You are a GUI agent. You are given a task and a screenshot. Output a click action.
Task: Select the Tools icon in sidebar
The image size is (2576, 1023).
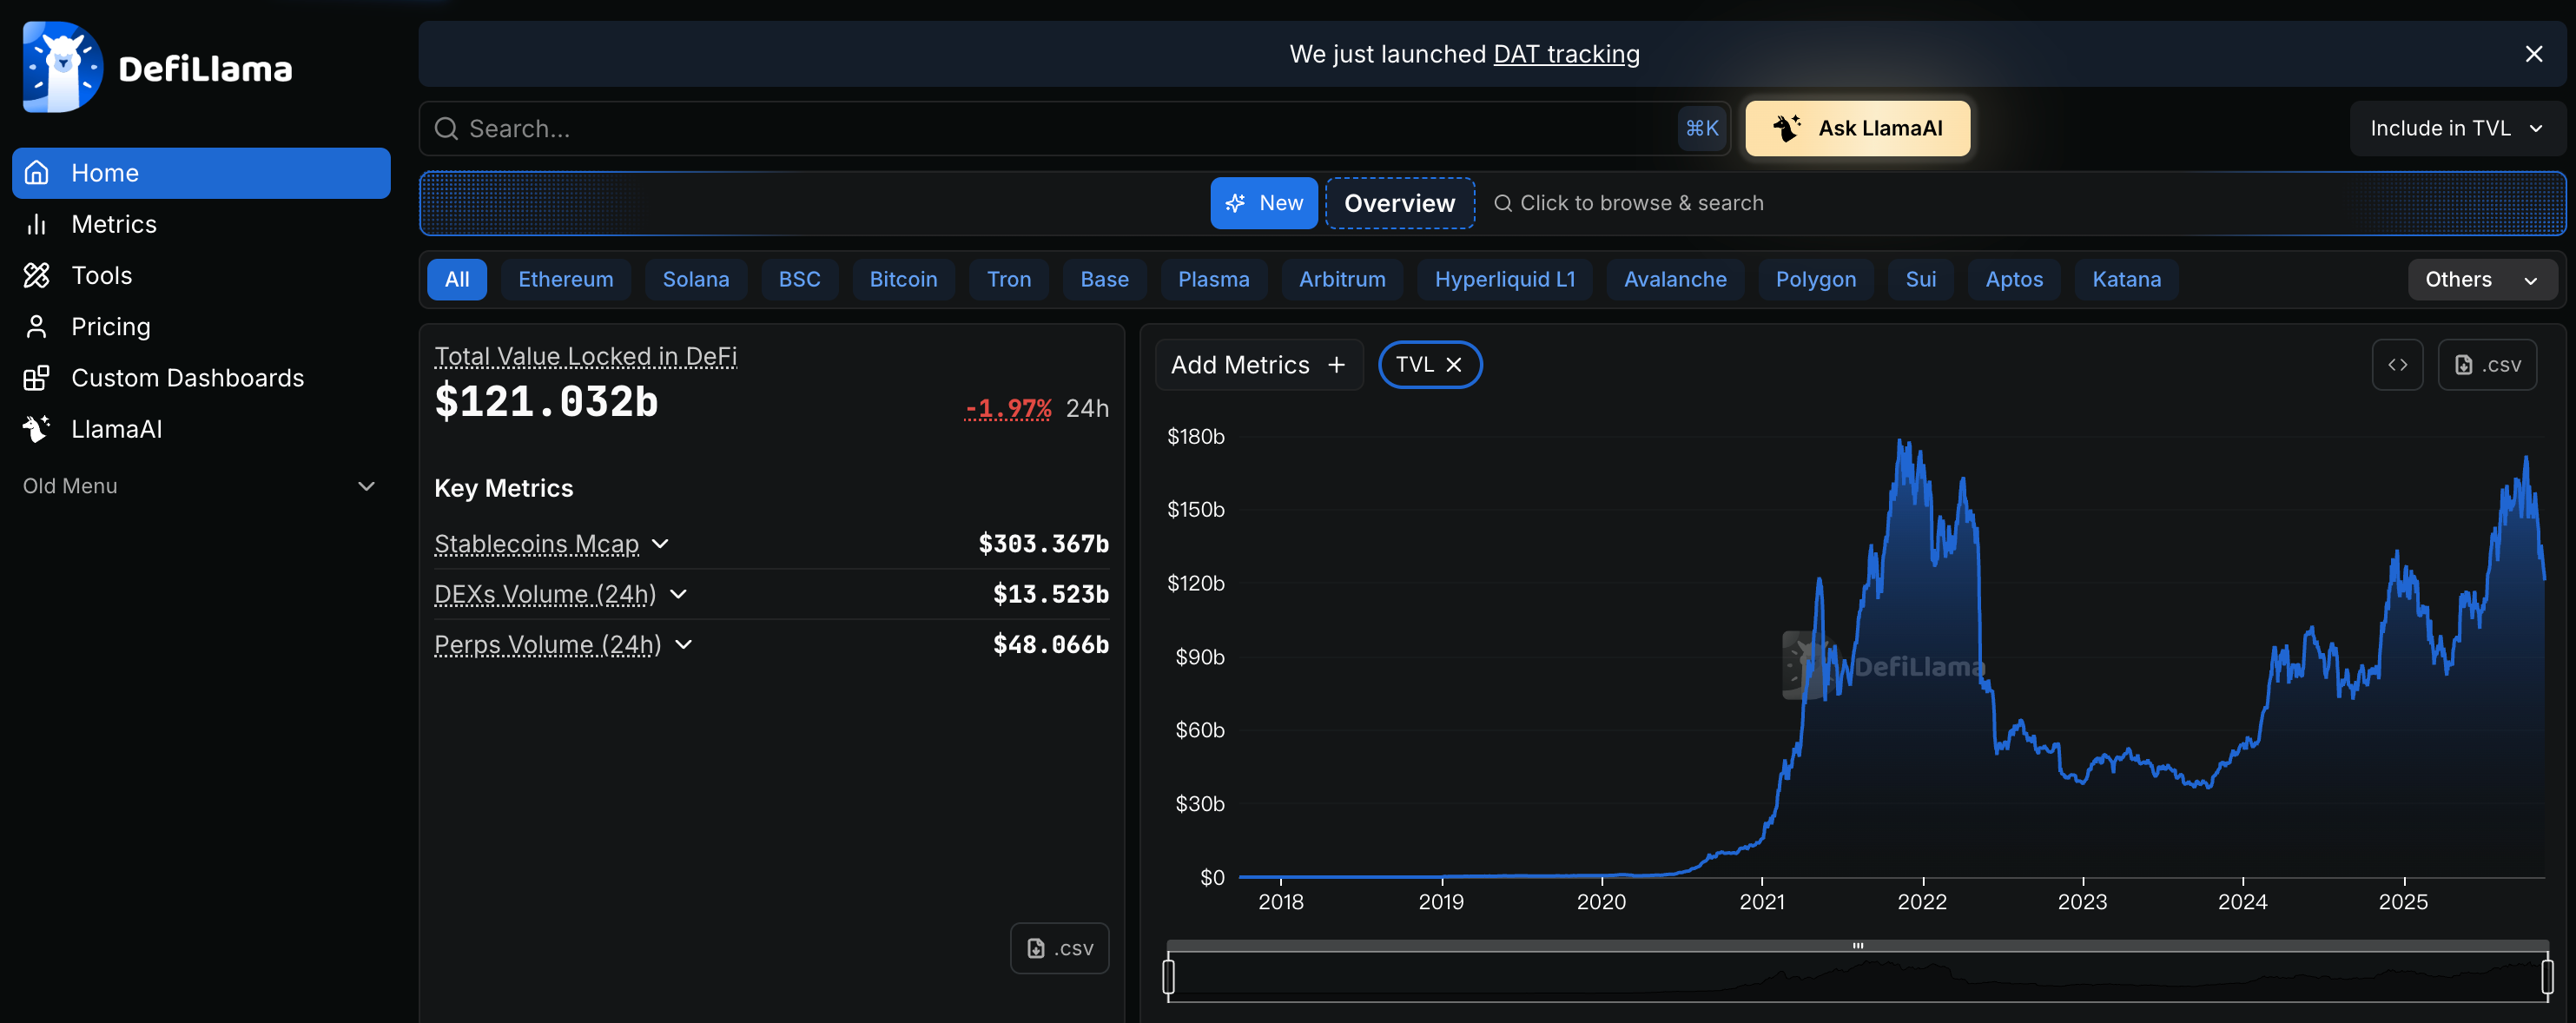[x=37, y=275]
